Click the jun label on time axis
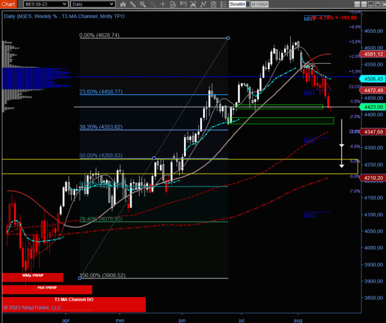The image size is (386, 323). 182,321
